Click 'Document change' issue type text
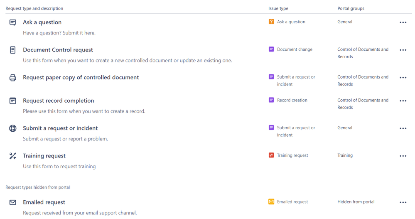Screen dimensions: 415x219 [295, 49]
